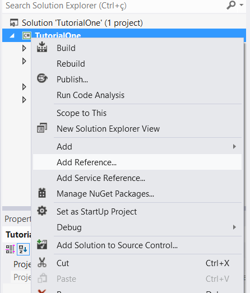This screenshot has height=293, width=250.
Task: Expand the Debug submenu arrow
Action: pos(234,227)
